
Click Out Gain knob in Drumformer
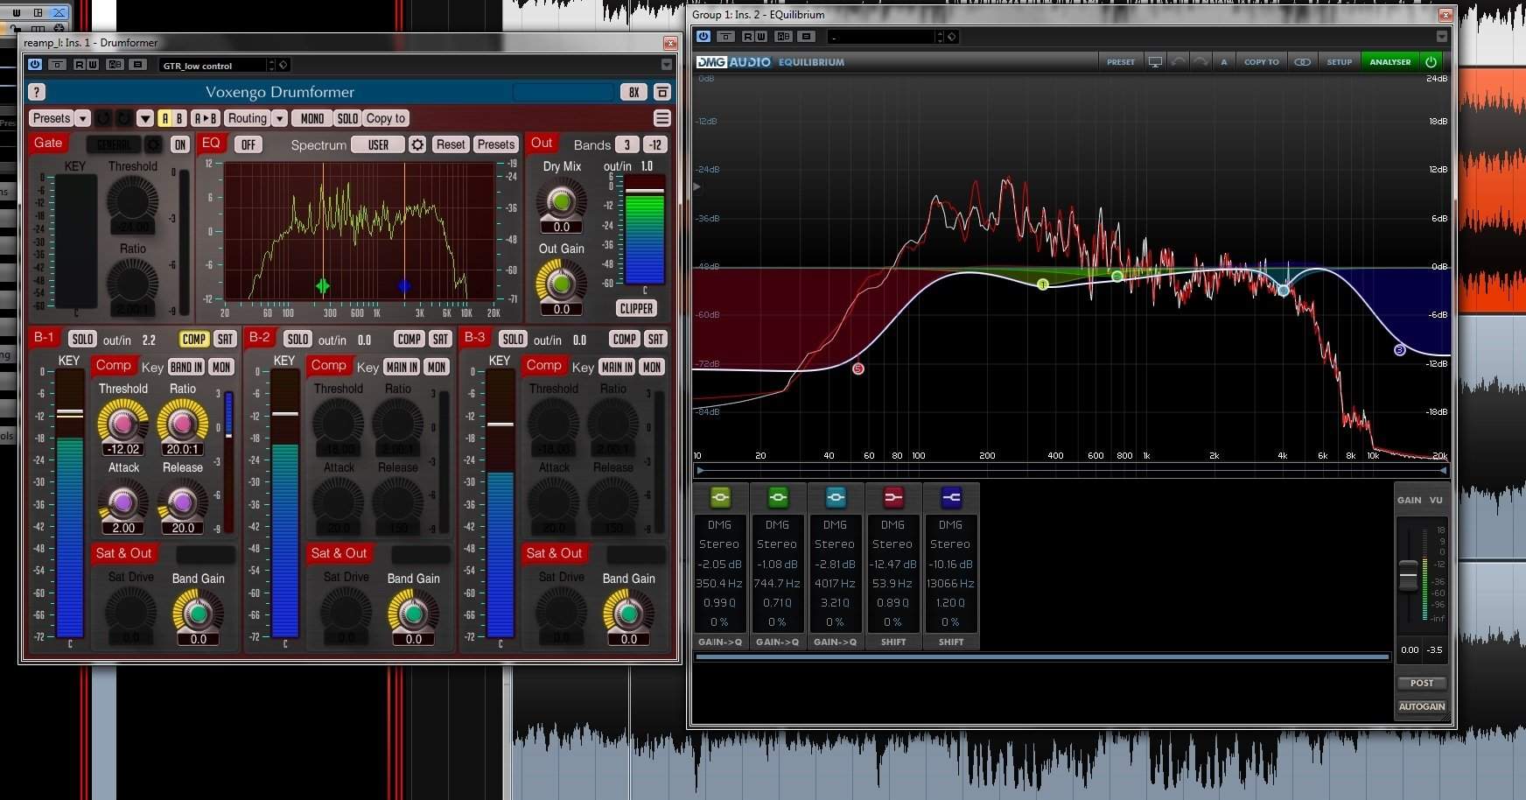[x=561, y=282]
